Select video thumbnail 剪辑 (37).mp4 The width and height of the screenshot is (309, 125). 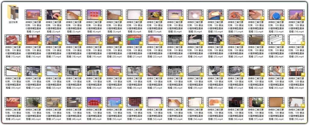tap(155, 71)
